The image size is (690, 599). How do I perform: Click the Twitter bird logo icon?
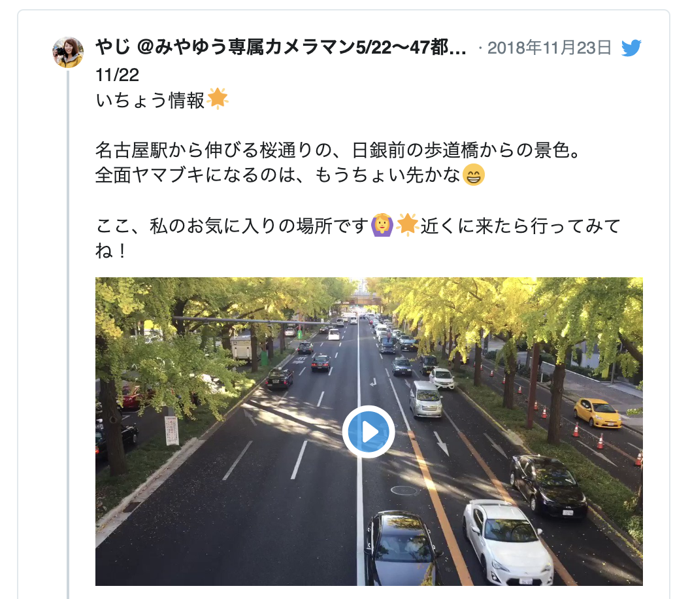click(x=631, y=48)
